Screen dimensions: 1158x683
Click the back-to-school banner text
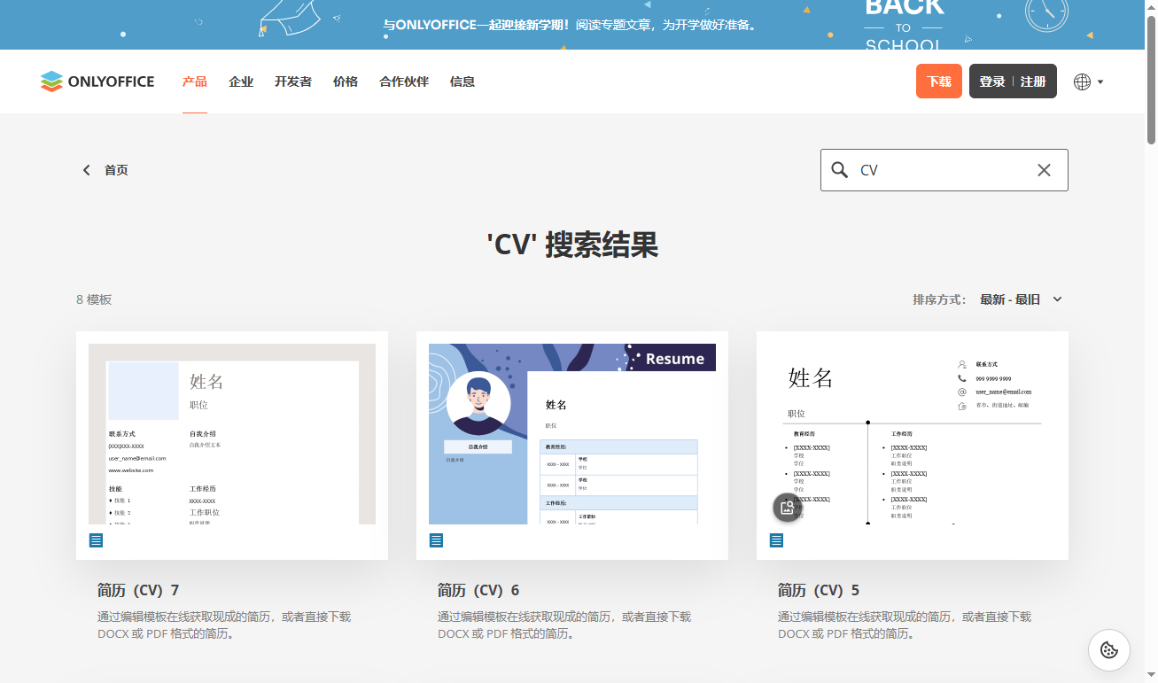571,26
